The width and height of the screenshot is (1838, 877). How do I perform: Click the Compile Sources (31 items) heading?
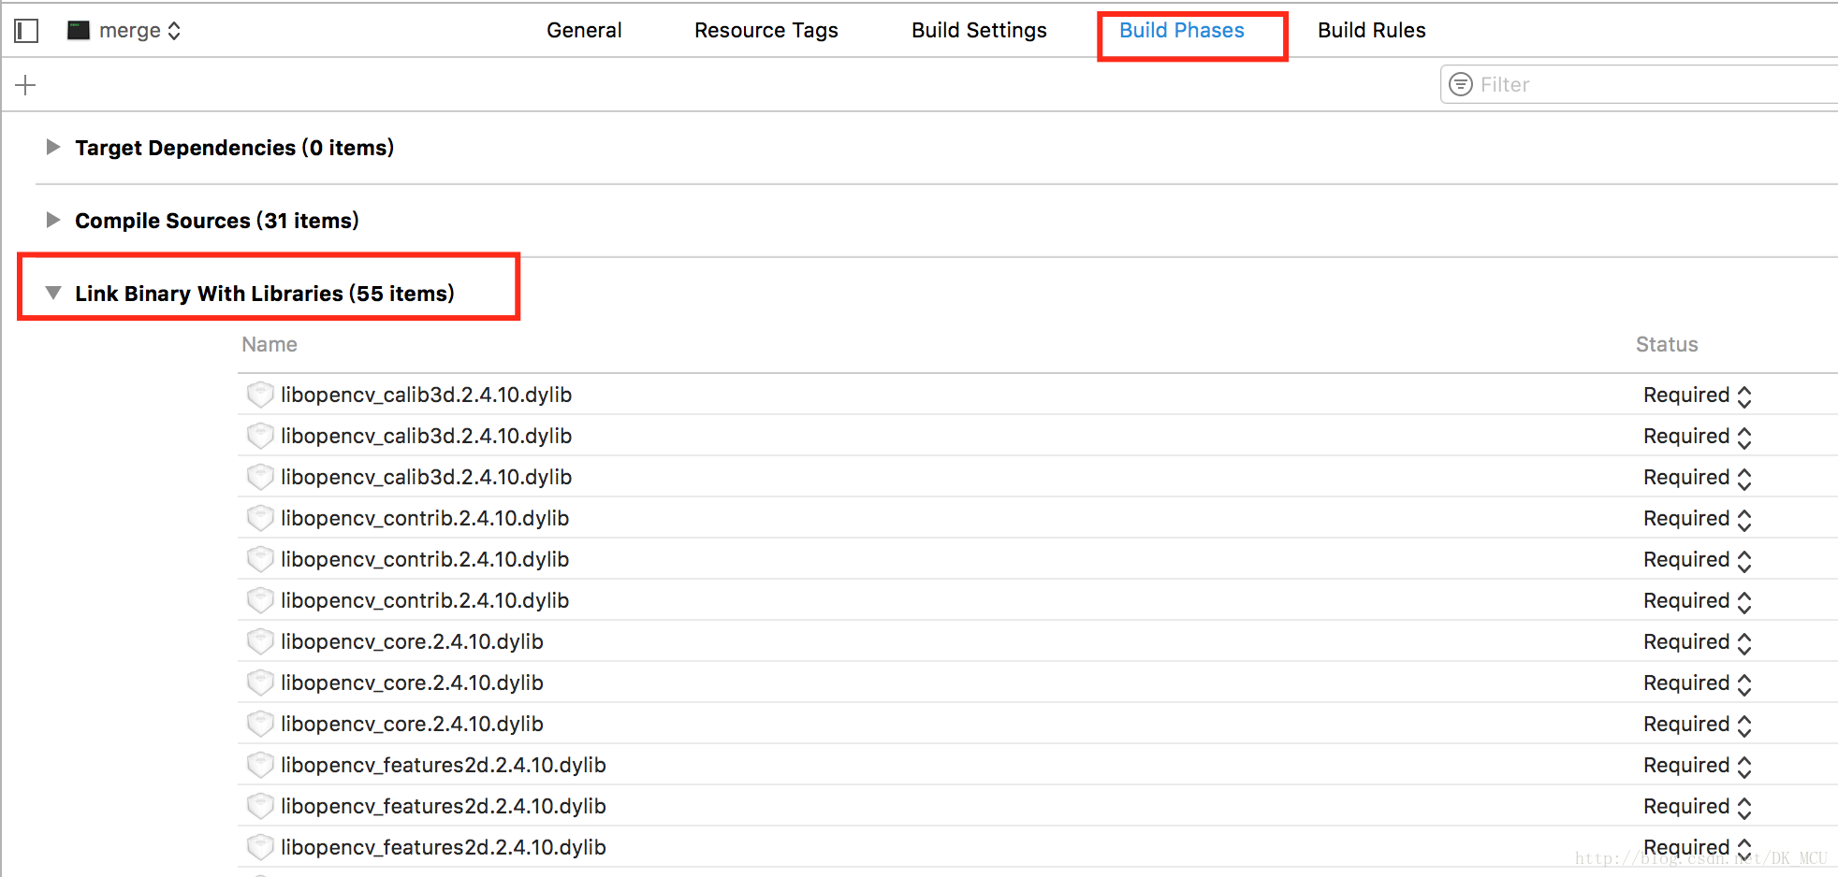tap(217, 221)
